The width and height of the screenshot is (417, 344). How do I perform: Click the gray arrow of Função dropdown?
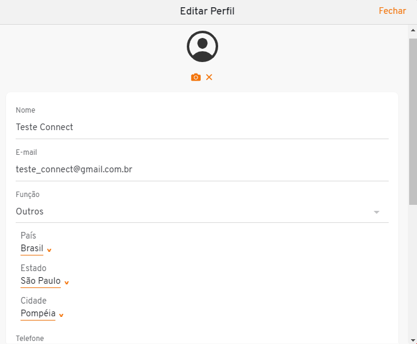coord(376,212)
